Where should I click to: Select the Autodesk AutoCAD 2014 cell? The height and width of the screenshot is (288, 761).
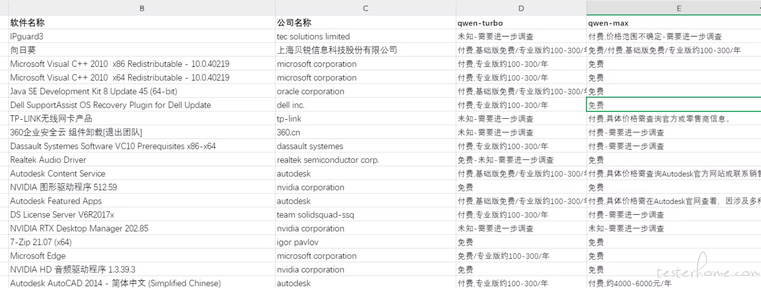point(142,283)
